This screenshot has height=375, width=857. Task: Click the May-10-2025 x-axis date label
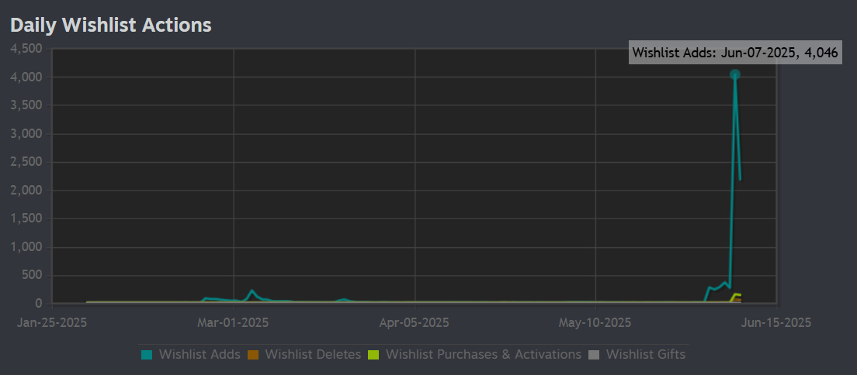click(x=595, y=322)
